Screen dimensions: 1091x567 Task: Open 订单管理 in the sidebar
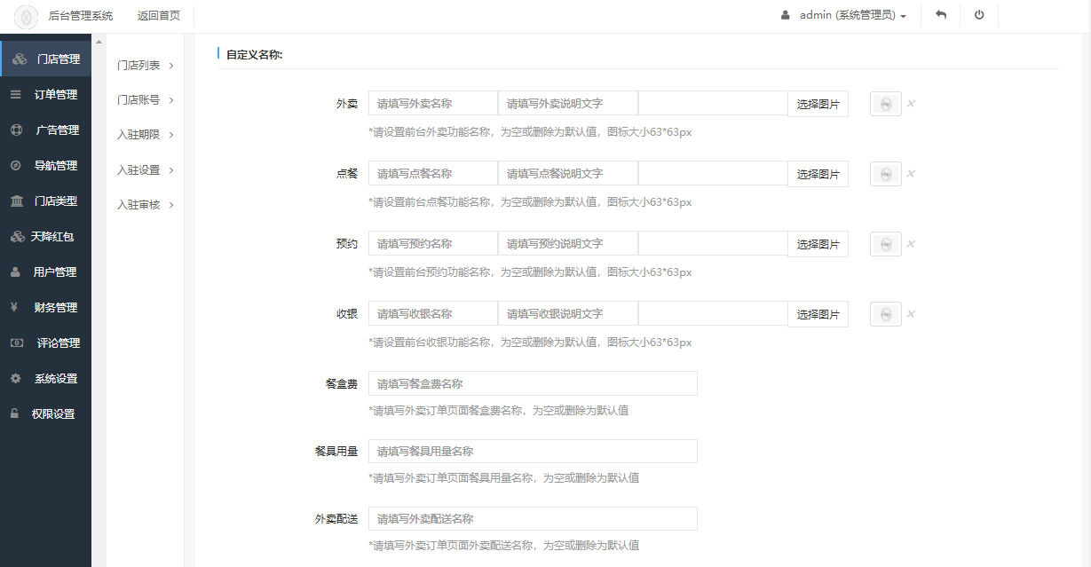[x=46, y=94]
